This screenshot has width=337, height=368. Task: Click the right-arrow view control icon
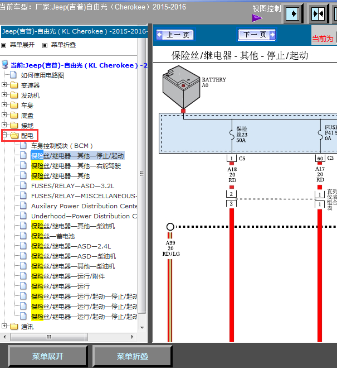[x=293, y=13]
